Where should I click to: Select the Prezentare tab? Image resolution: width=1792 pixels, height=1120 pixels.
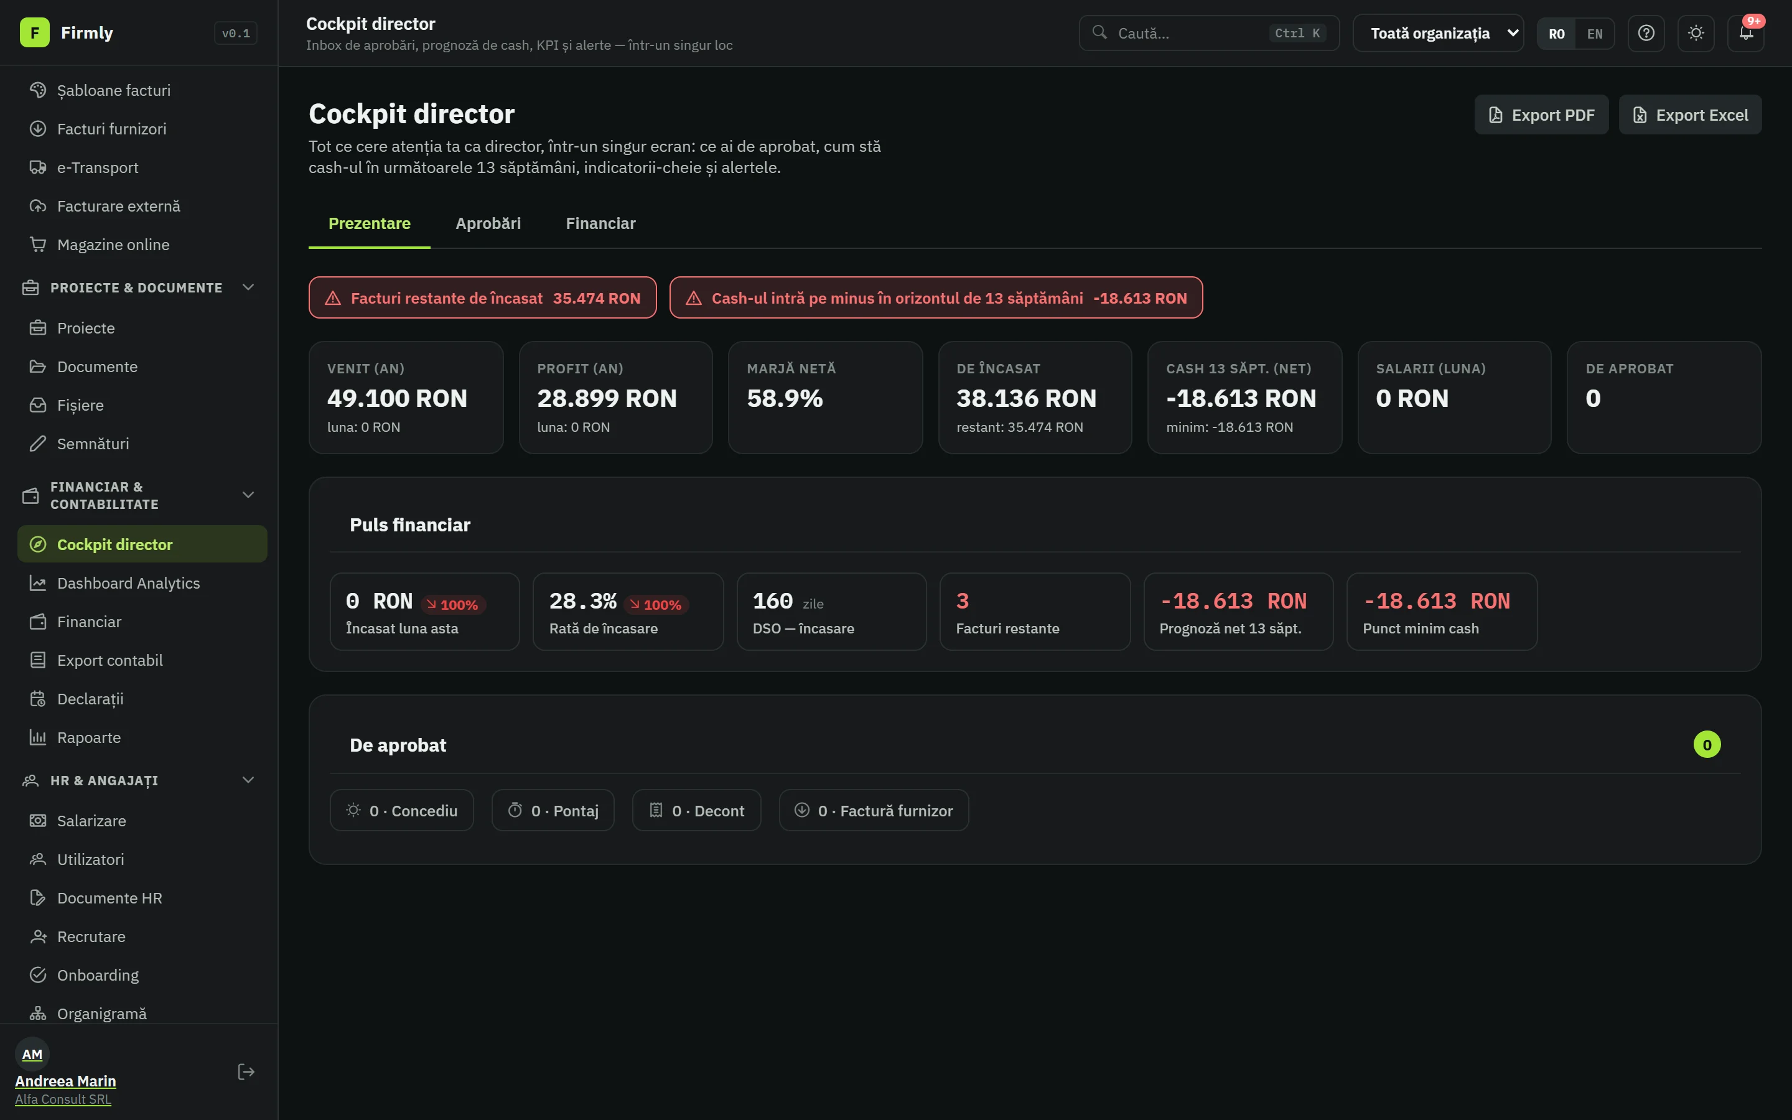click(x=370, y=224)
